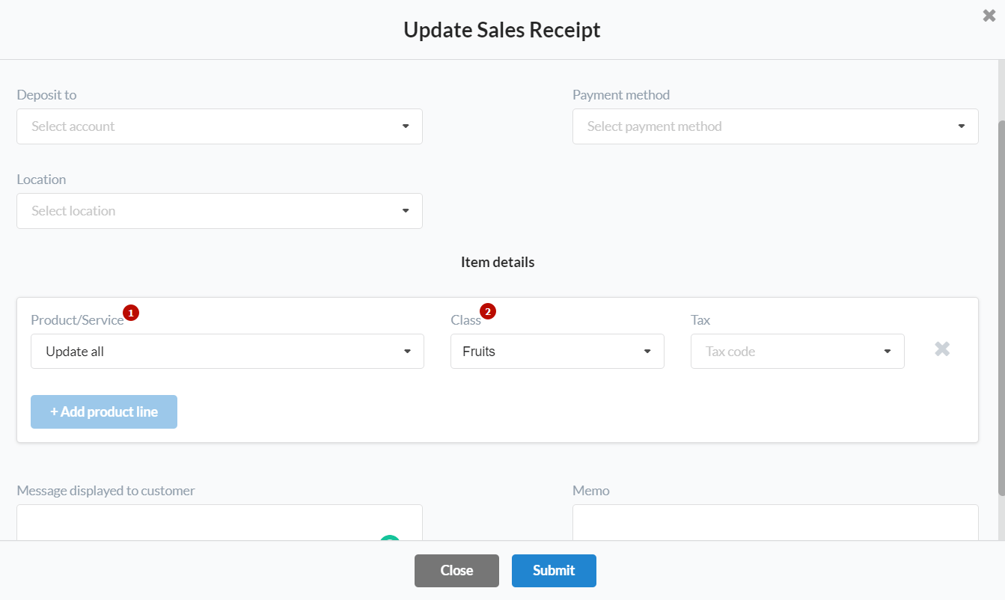The height and width of the screenshot is (600, 1005).
Task: Open the Tax code dropdown
Action: pos(797,351)
